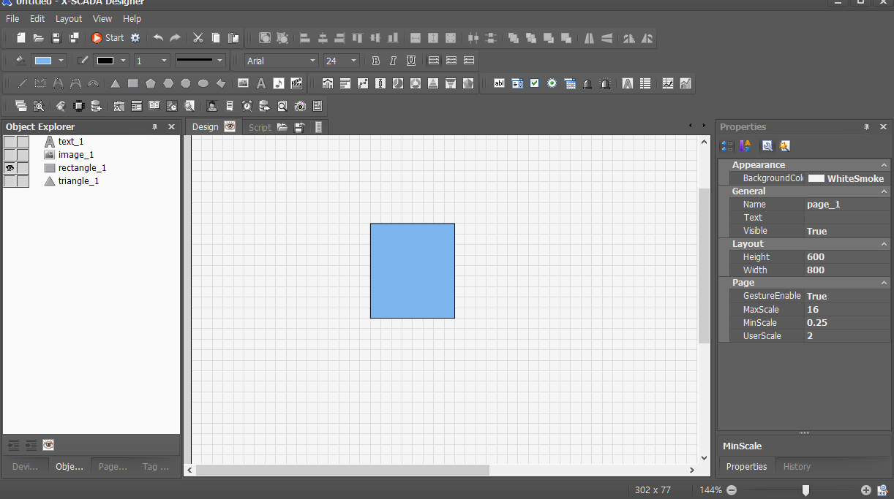
Task: Toggle lock box next to rectangle_1
Action: [23, 168]
